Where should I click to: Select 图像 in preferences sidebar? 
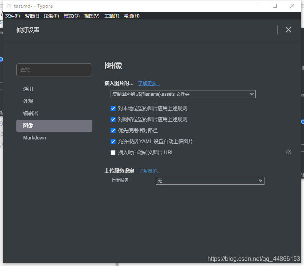pos(54,126)
